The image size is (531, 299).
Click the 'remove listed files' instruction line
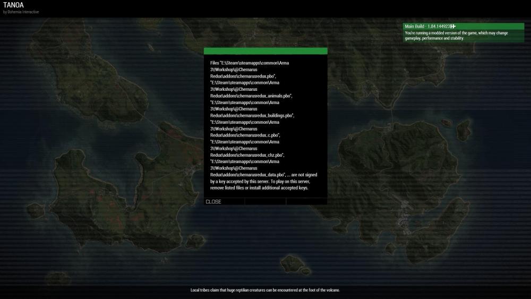click(259, 188)
